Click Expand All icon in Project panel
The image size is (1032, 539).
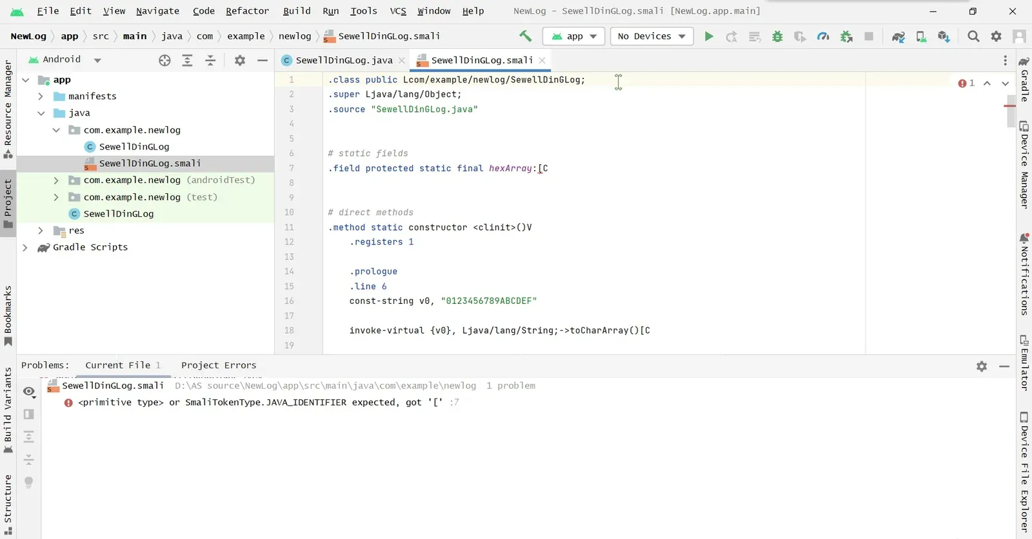click(187, 60)
